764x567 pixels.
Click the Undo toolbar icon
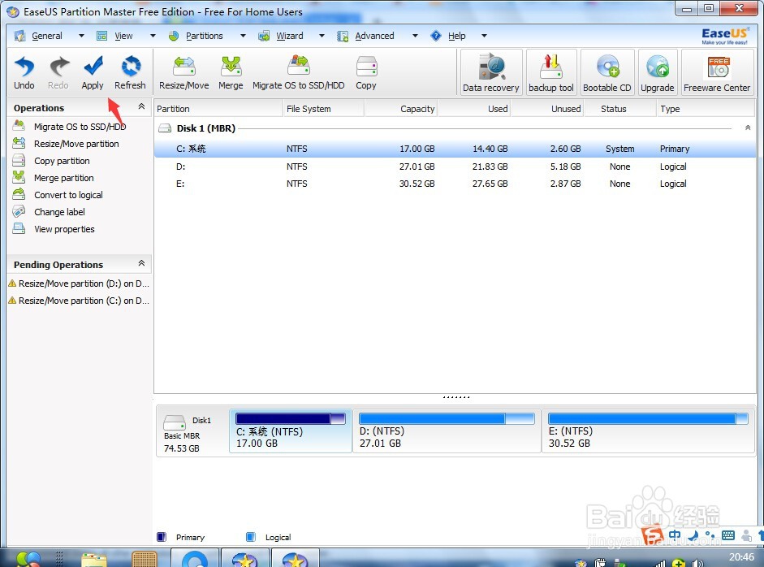coord(24,72)
